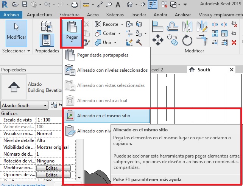Open the Archivo menu tab
243x186 pixels.
click(x=11, y=15)
